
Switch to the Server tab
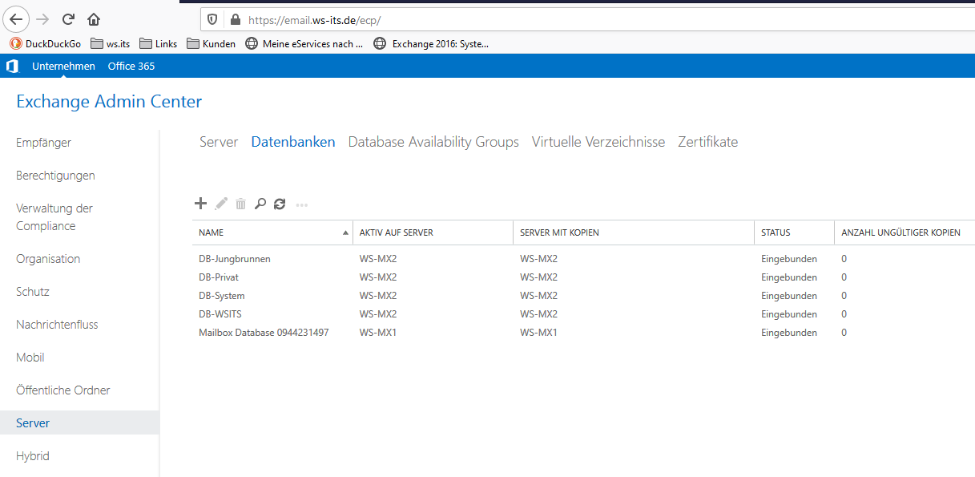(x=219, y=142)
